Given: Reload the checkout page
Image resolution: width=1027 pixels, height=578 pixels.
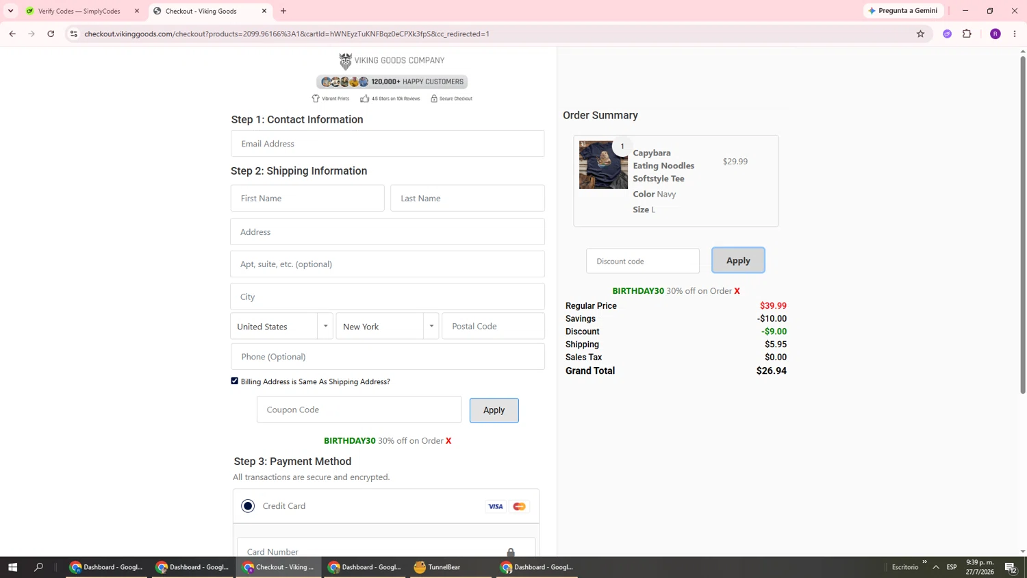Looking at the screenshot, I should coord(51,34).
